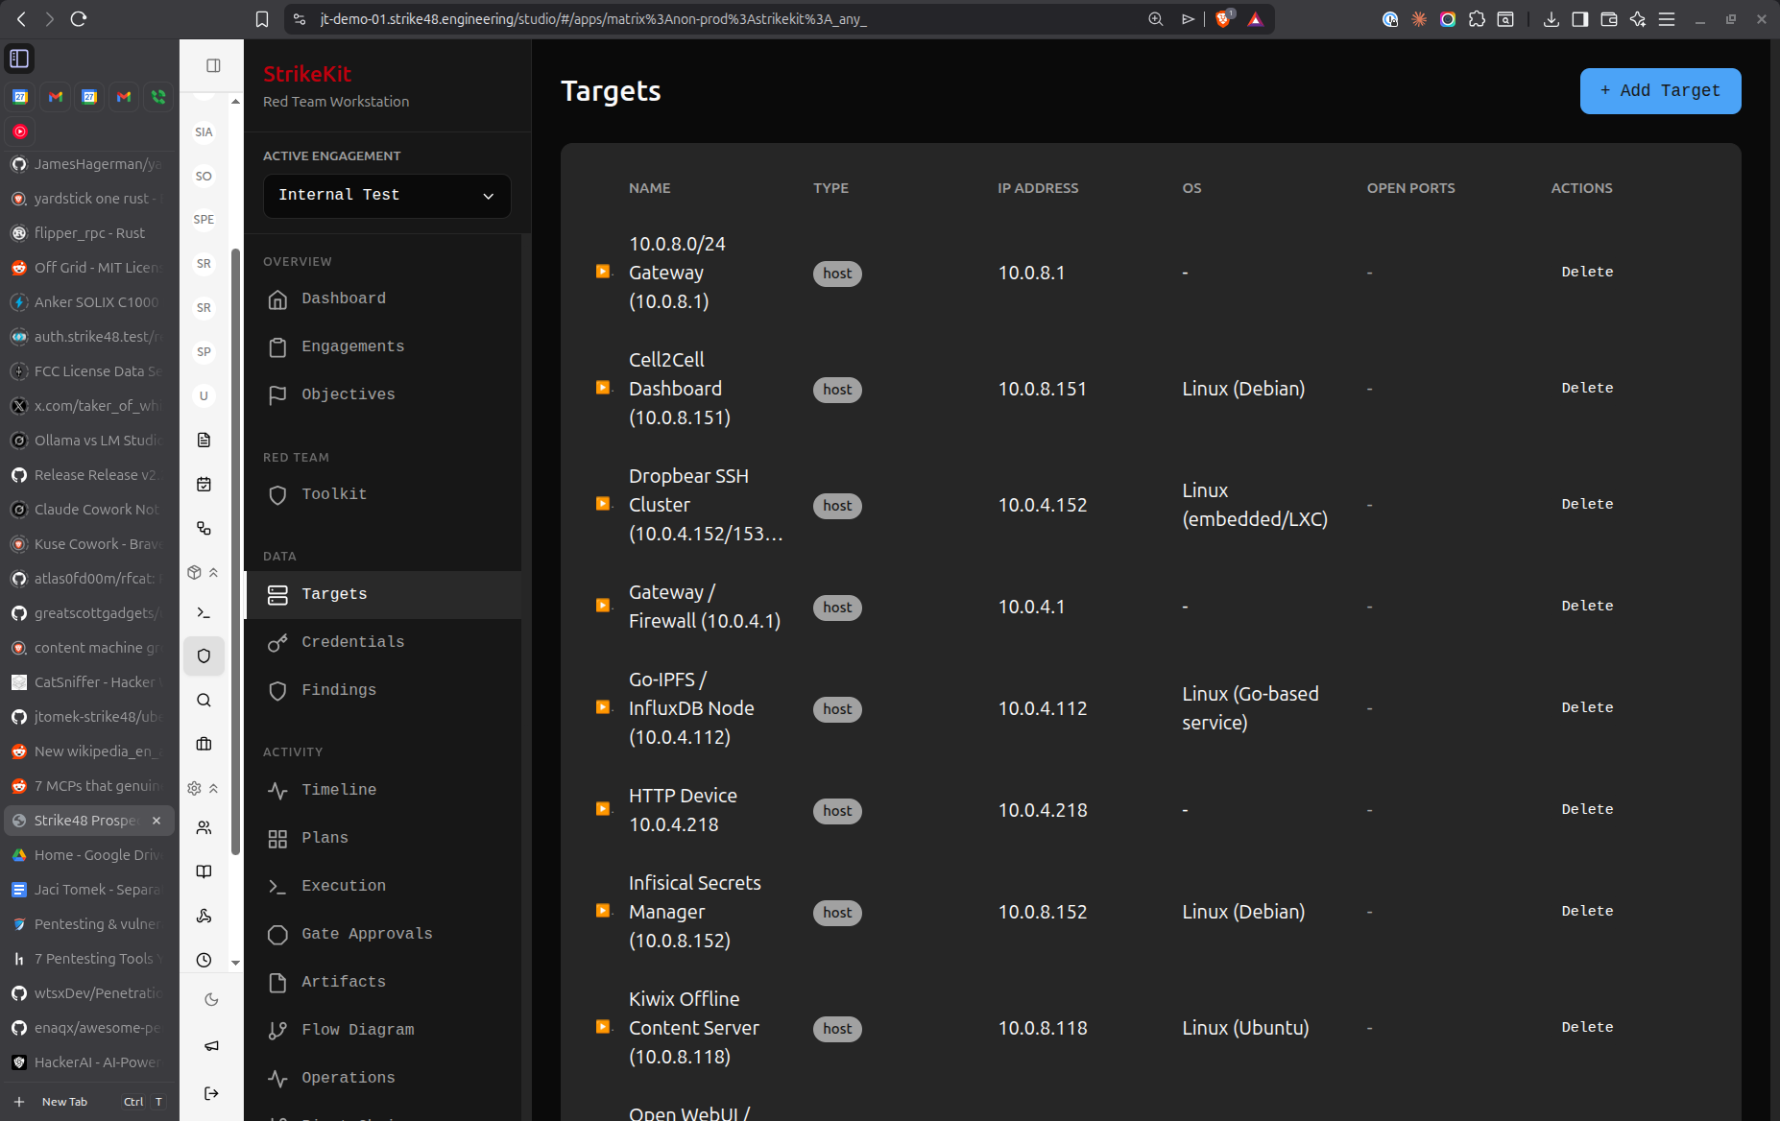
Task: Click the open-book icon in narrow sidebar
Action: [204, 871]
